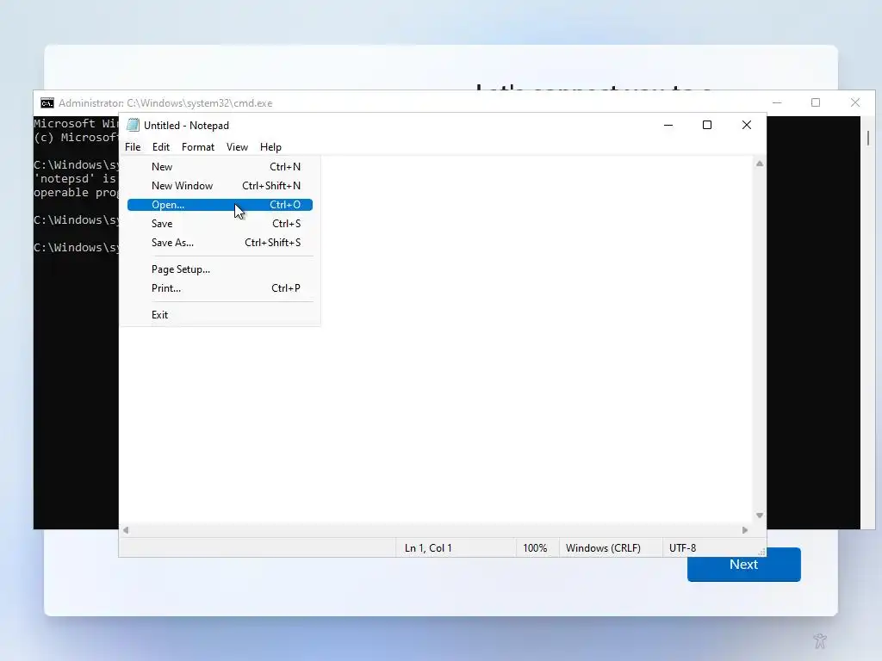Click Notepad vertical scrollbar down arrow

coord(760,516)
